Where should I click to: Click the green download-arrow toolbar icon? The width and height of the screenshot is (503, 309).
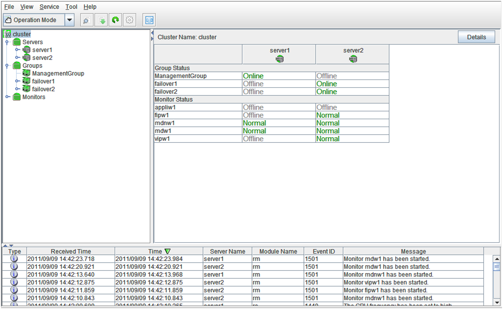click(101, 20)
